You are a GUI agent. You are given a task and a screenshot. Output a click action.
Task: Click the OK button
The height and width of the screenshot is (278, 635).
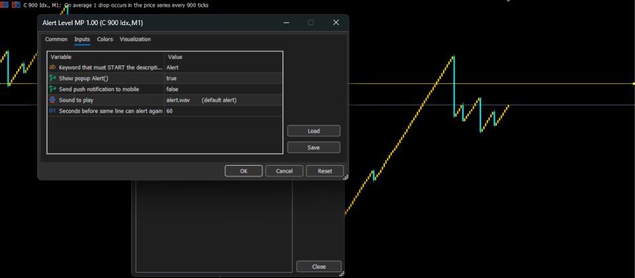click(x=243, y=171)
